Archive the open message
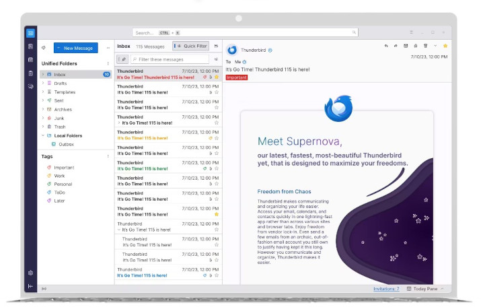 click(x=406, y=46)
